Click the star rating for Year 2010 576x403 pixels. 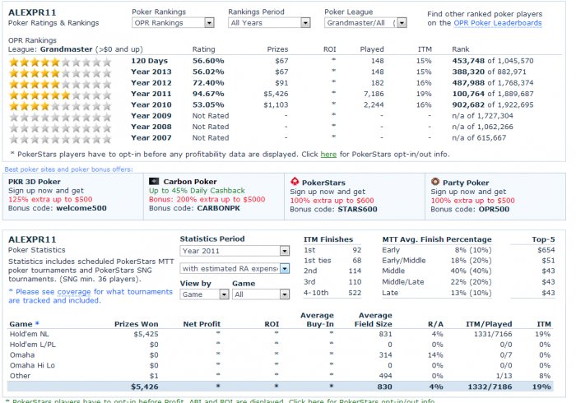pyautogui.click(x=60, y=106)
